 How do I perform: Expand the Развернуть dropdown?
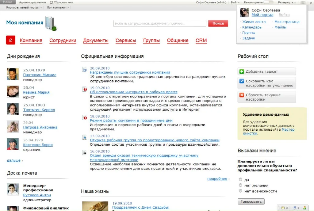point(287,2)
